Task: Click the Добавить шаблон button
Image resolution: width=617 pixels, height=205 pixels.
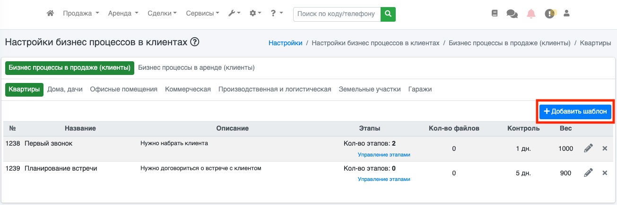Action: (575, 112)
